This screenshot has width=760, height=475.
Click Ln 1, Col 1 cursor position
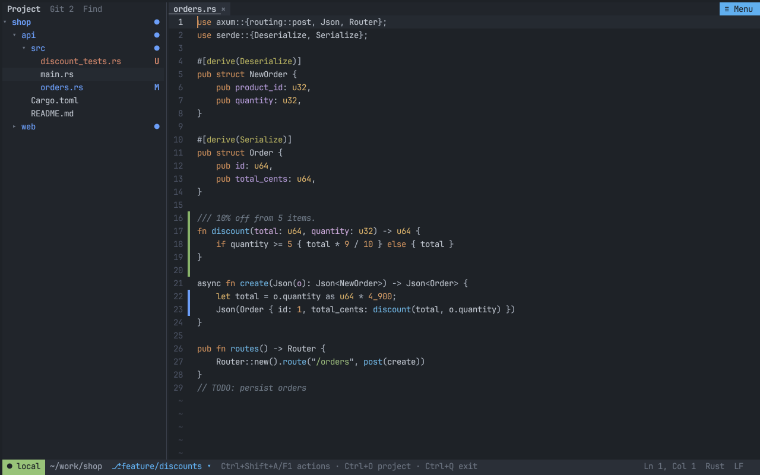tap(670, 466)
